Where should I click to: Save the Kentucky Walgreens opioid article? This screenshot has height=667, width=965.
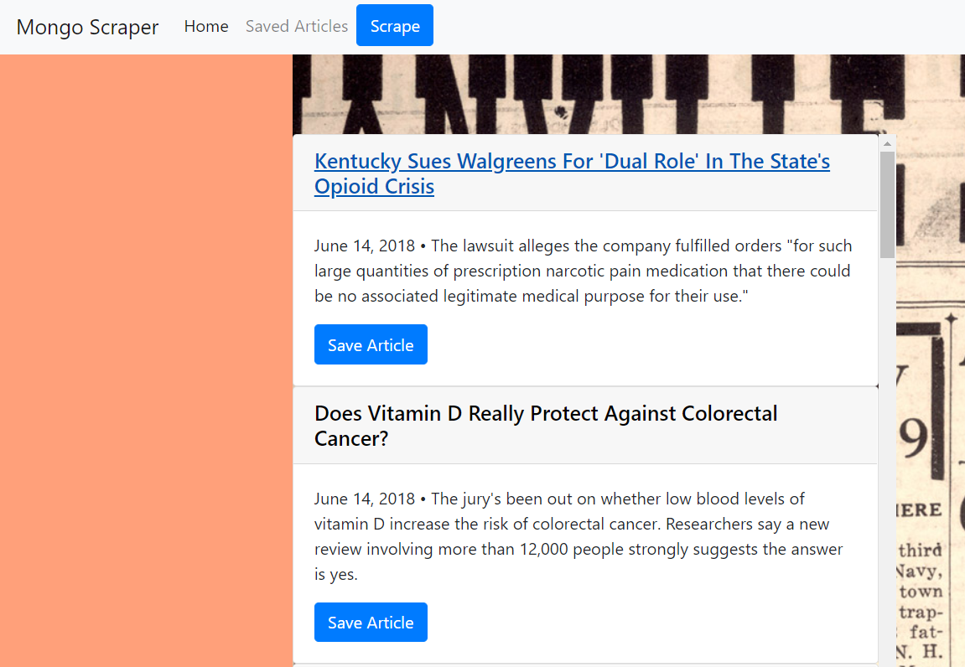coord(371,344)
